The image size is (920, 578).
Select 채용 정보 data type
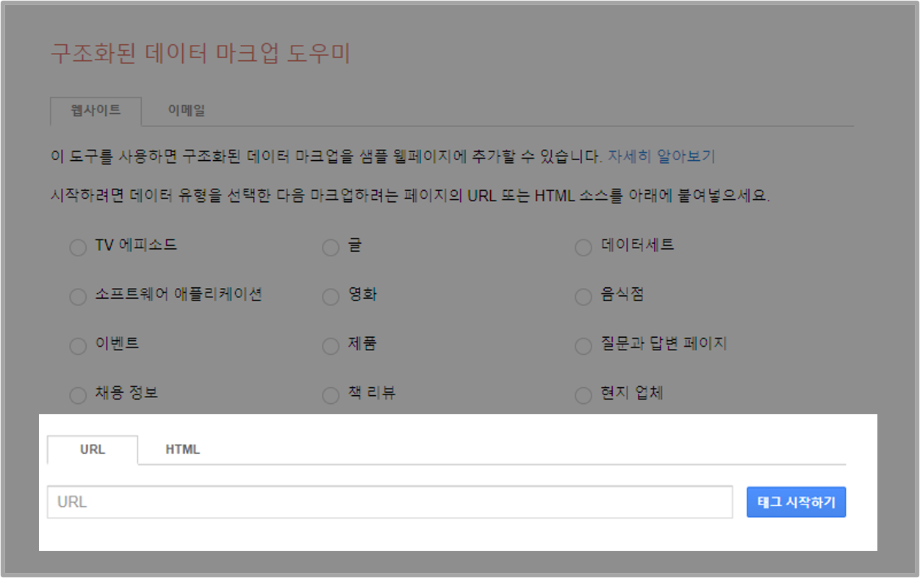pyautogui.click(x=78, y=394)
